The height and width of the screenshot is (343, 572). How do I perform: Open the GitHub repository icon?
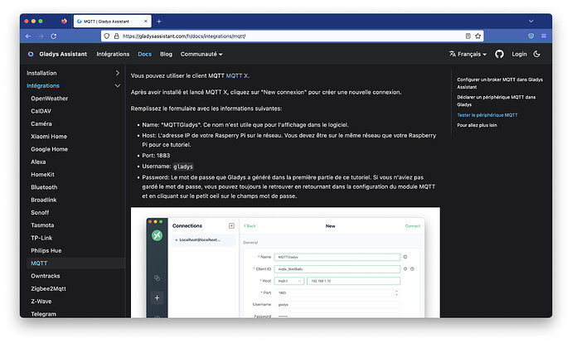tap(499, 54)
